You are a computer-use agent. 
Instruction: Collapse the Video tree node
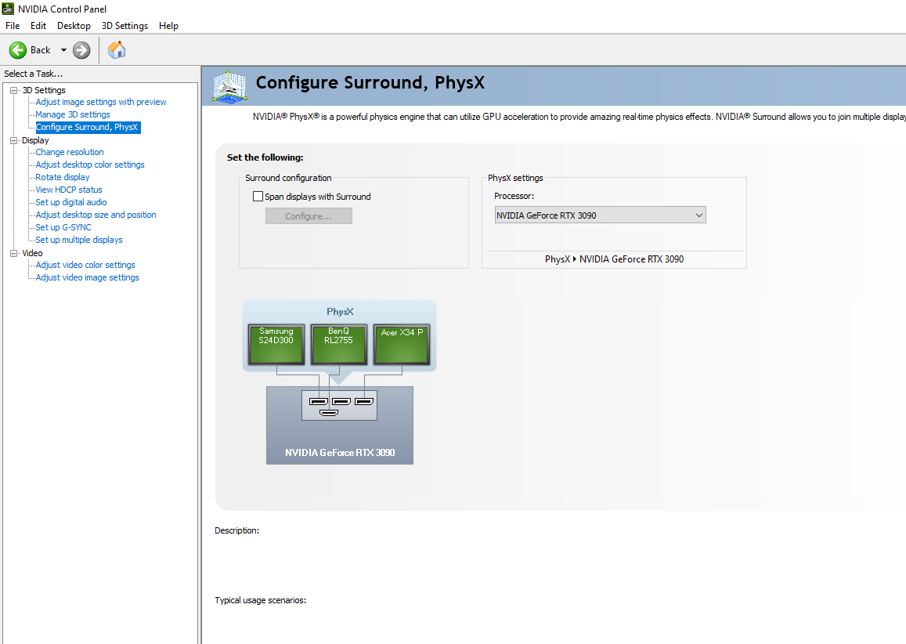(x=14, y=253)
